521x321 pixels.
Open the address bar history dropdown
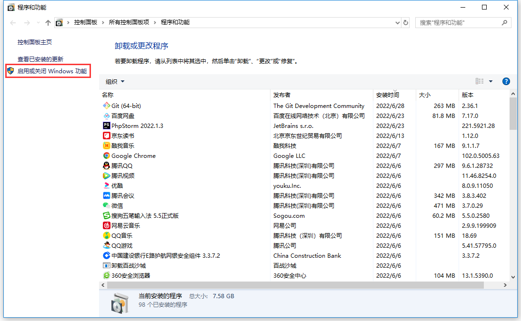(397, 22)
